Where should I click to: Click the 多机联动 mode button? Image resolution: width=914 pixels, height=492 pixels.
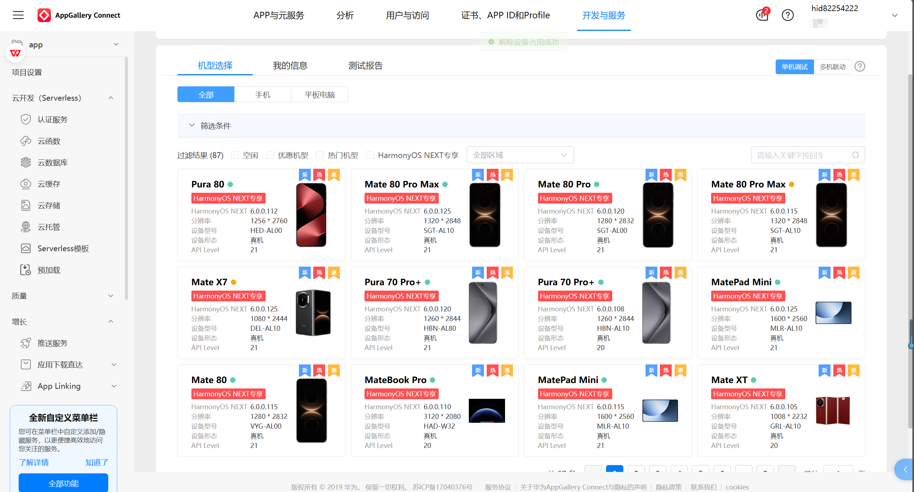point(832,67)
